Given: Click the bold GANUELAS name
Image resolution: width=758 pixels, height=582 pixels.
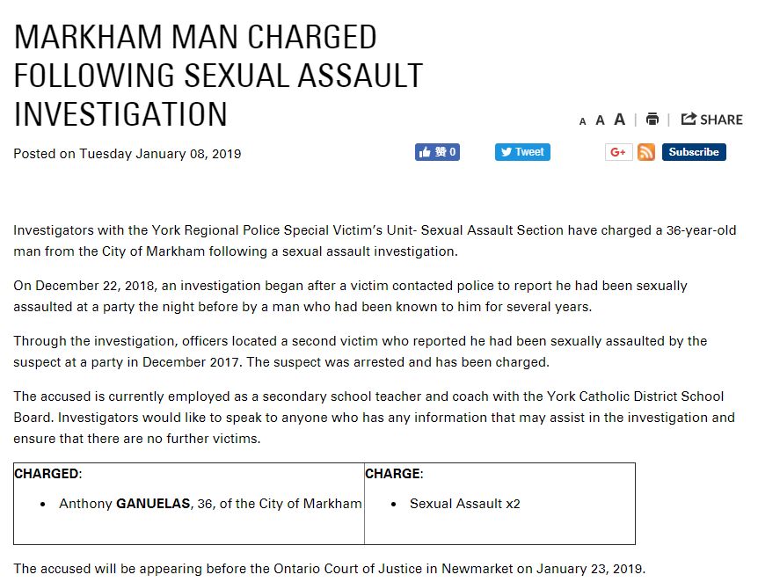Looking at the screenshot, I should coord(153,504).
